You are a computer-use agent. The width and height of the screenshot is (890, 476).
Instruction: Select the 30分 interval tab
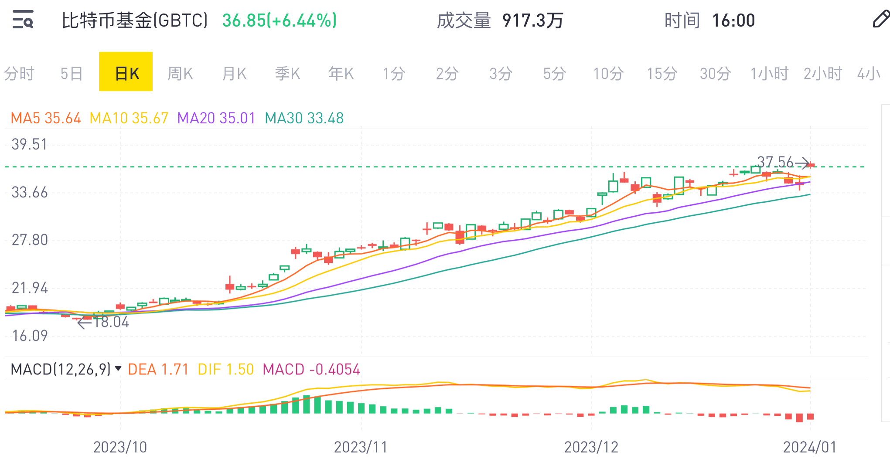coord(715,73)
